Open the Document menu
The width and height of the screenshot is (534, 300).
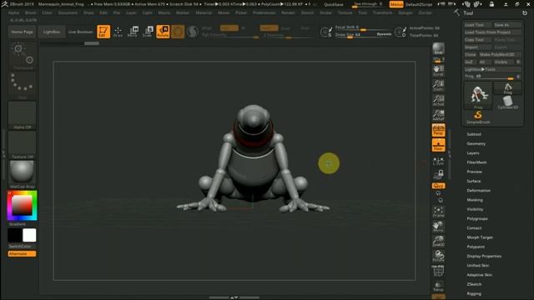click(x=68, y=12)
